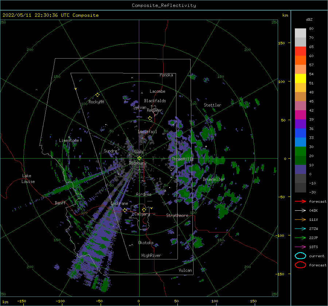This screenshot has height=306, width=328.
Task: Click the Drumheller town label
Action: 214,179
